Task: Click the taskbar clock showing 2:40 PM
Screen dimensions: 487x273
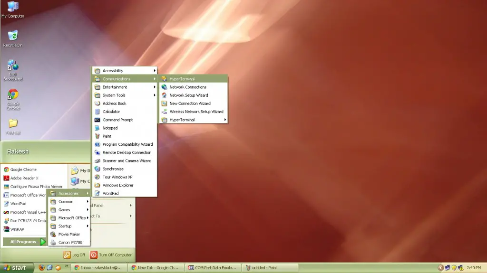Action: 474,268
